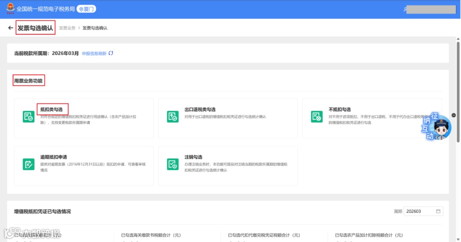Click the back arrow beside 发票勾选确认
461x242 pixels.
(x=11, y=28)
